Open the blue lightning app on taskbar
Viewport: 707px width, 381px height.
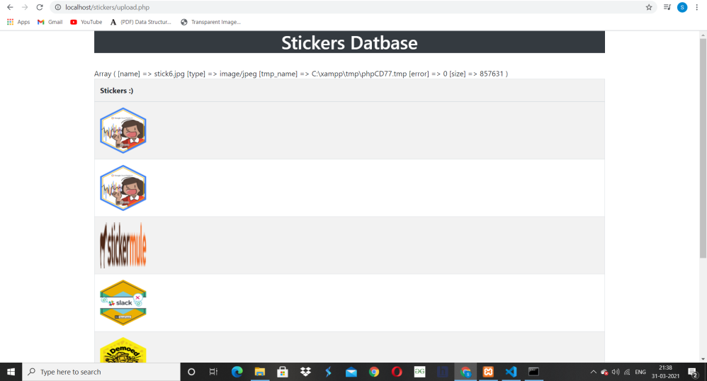point(328,372)
